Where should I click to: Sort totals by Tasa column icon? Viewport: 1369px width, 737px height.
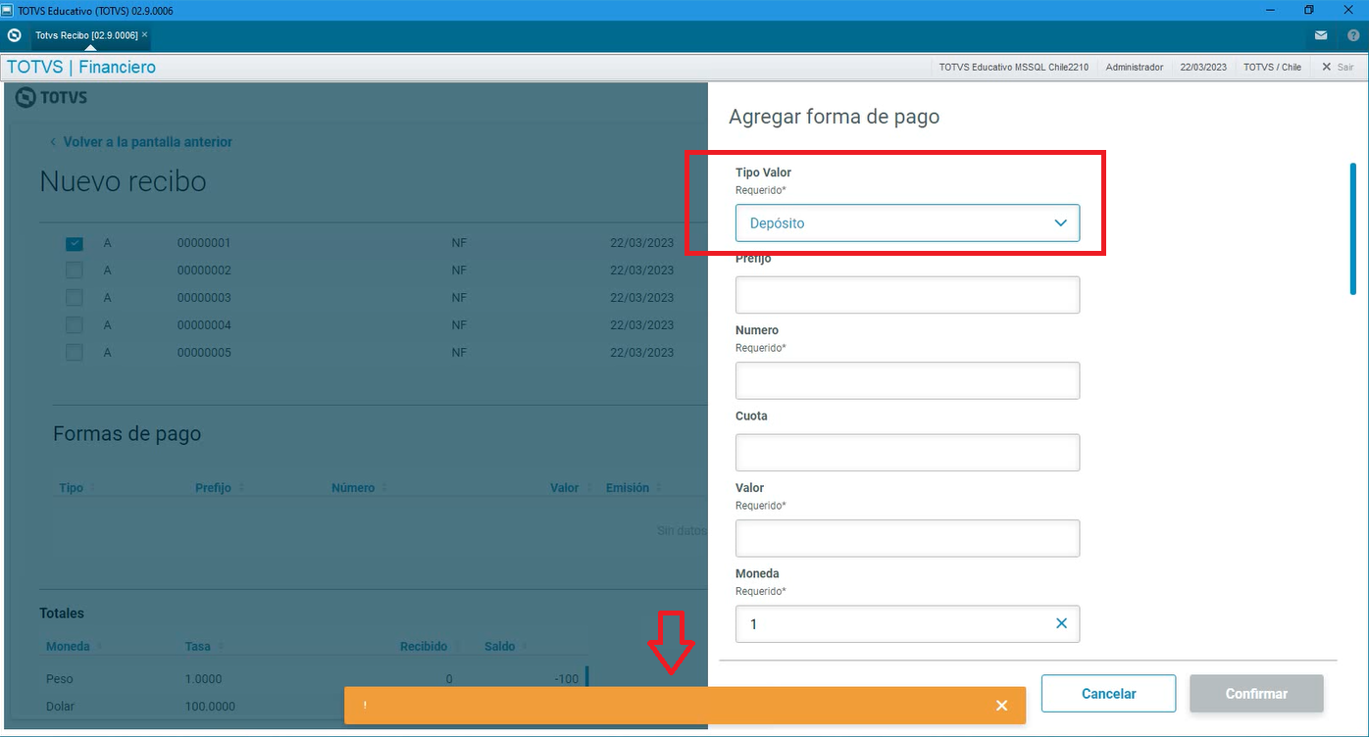221,647
